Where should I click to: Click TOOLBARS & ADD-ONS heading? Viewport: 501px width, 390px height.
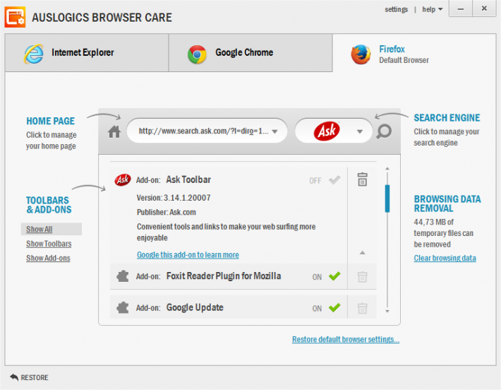[x=49, y=205]
